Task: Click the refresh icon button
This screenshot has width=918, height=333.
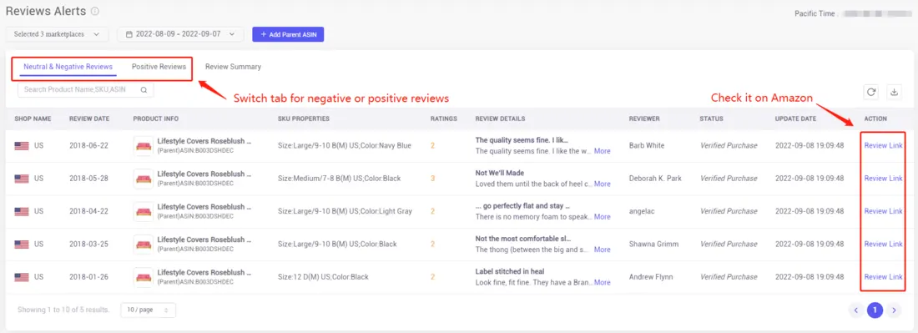Action: (x=871, y=92)
